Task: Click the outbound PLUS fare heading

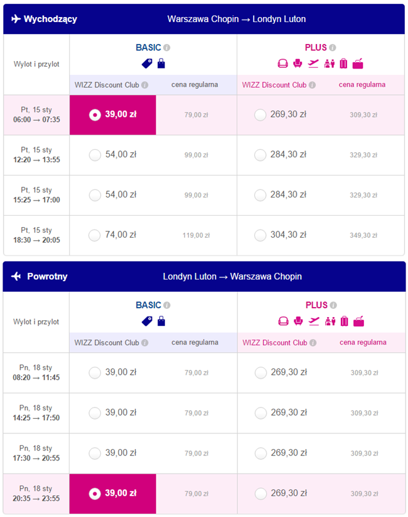Action: (316, 47)
